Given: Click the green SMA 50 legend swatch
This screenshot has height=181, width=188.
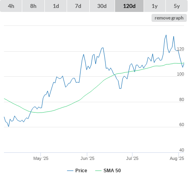Looking at the screenshot, I should click(98, 171).
